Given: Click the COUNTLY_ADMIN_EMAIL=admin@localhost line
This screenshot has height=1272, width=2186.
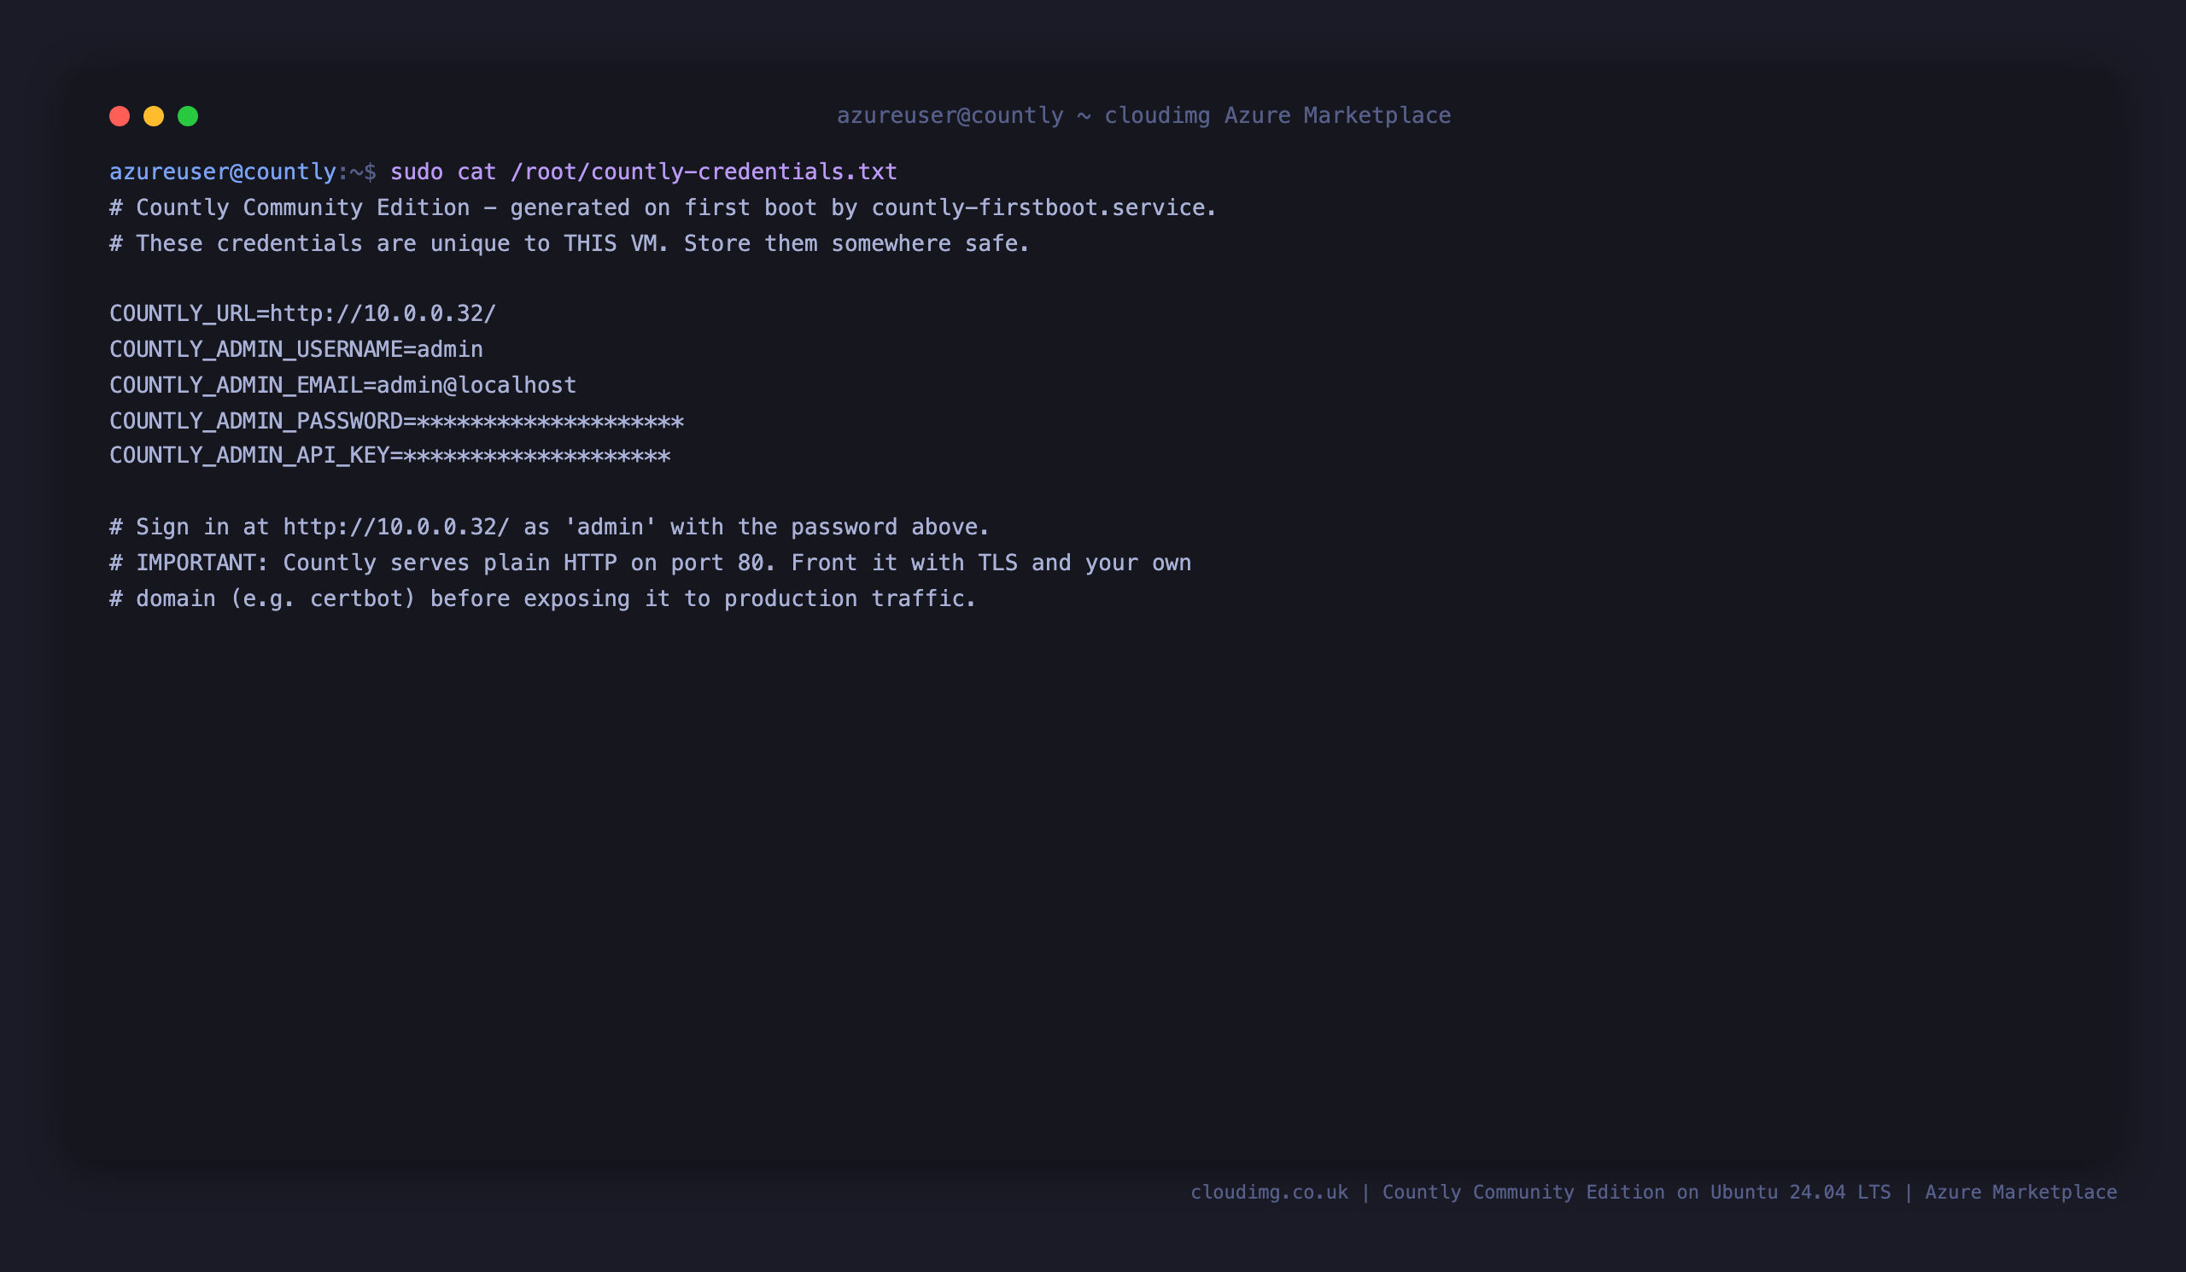Looking at the screenshot, I should (x=342, y=385).
